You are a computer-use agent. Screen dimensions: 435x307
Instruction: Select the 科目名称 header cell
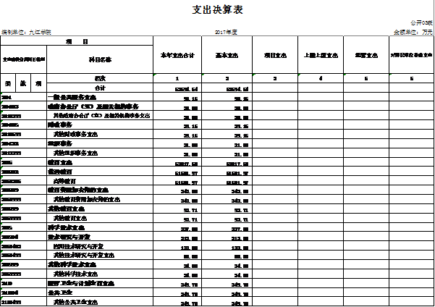(100, 59)
